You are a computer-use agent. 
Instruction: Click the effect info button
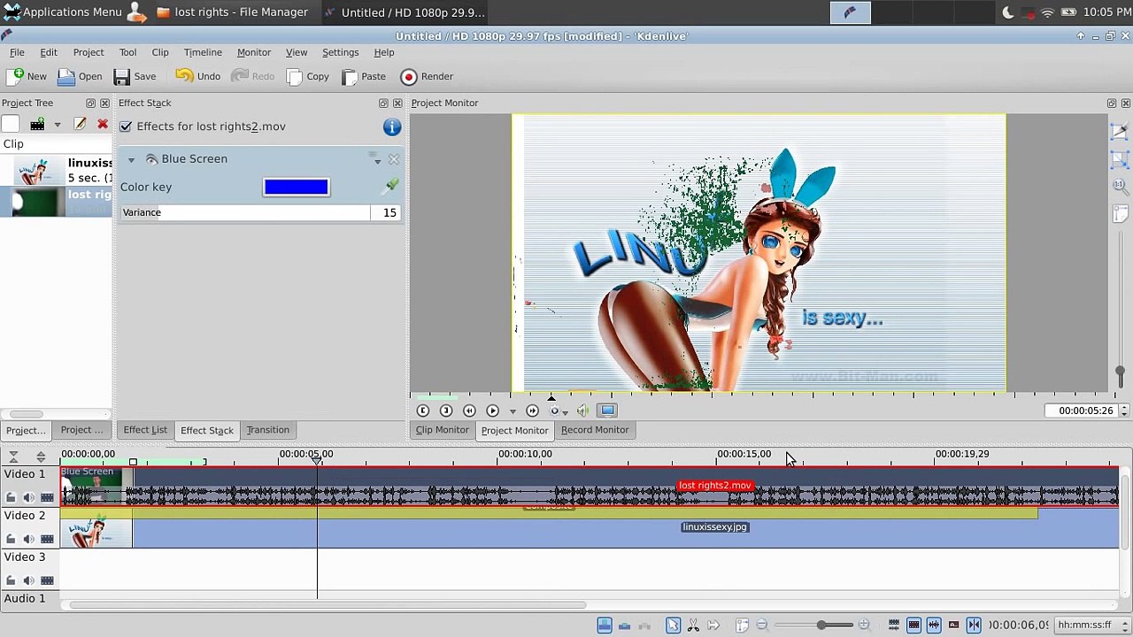pyautogui.click(x=392, y=127)
